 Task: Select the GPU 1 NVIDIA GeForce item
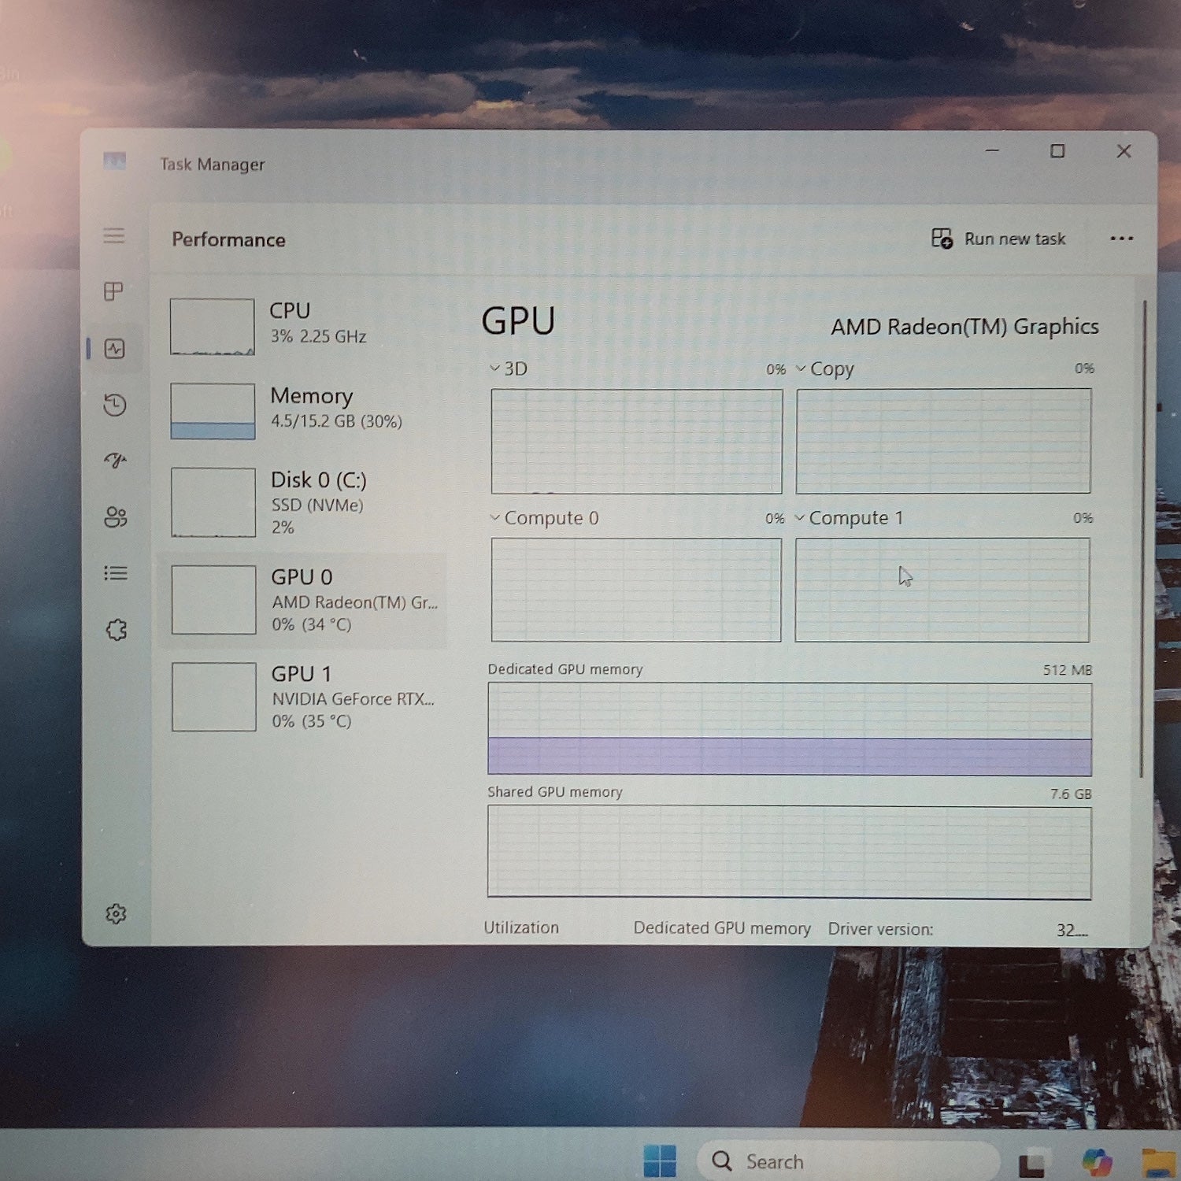[x=303, y=697]
